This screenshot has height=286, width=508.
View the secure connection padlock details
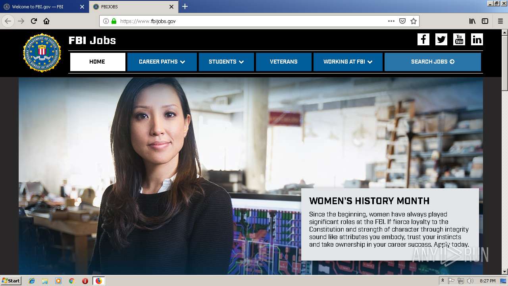(x=114, y=21)
